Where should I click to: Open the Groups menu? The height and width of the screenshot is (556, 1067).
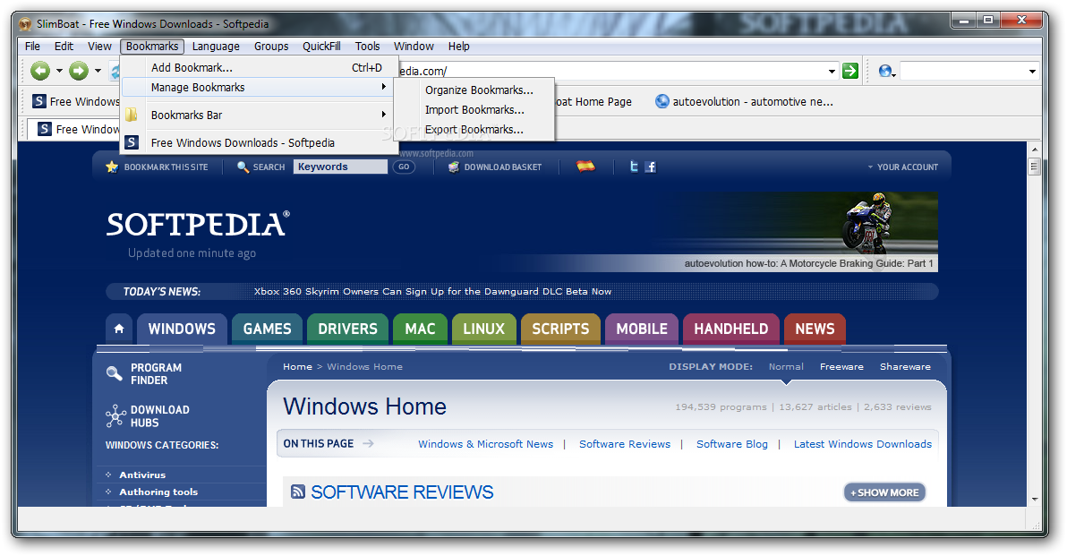click(271, 47)
